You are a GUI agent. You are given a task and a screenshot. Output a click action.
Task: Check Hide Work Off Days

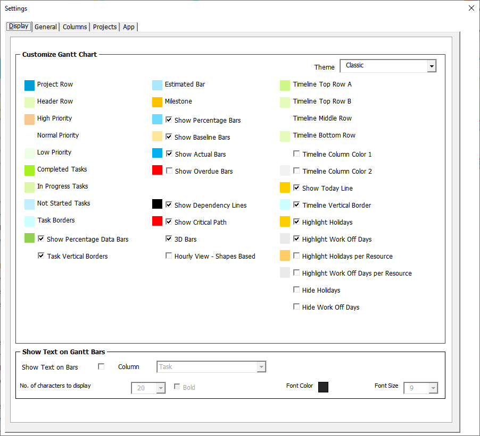(296, 306)
